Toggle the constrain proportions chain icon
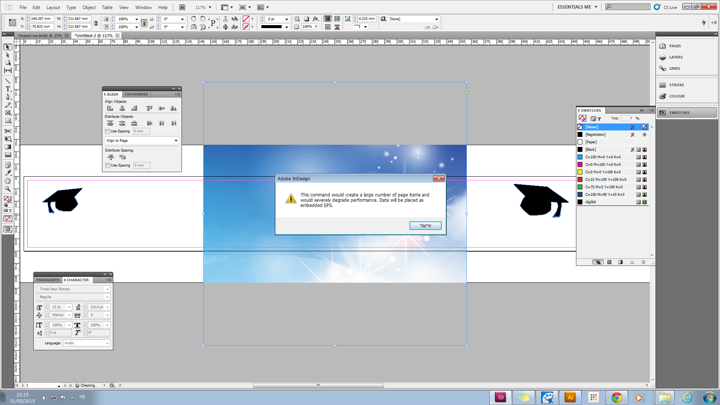720x405 pixels. 144,23
